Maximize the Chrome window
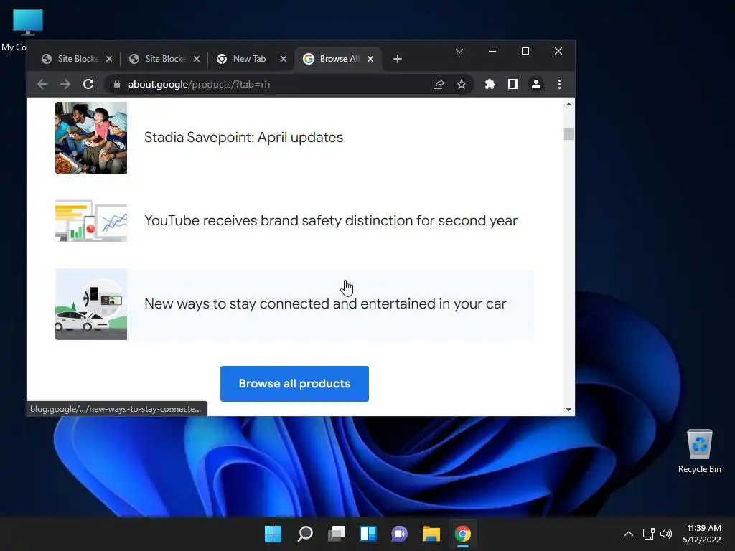 coord(525,51)
